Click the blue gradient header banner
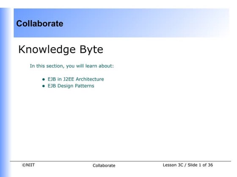The height and width of the screenshot is (177, 237). pos(121,23)
